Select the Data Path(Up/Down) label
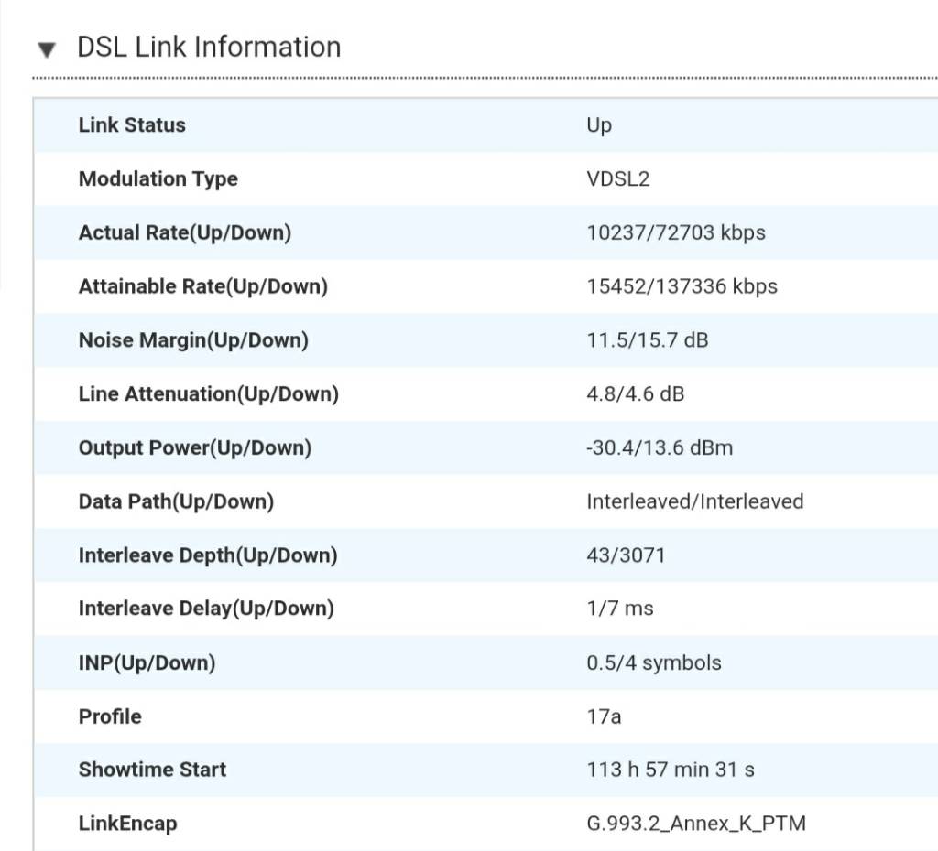 (x=176, y=502)
